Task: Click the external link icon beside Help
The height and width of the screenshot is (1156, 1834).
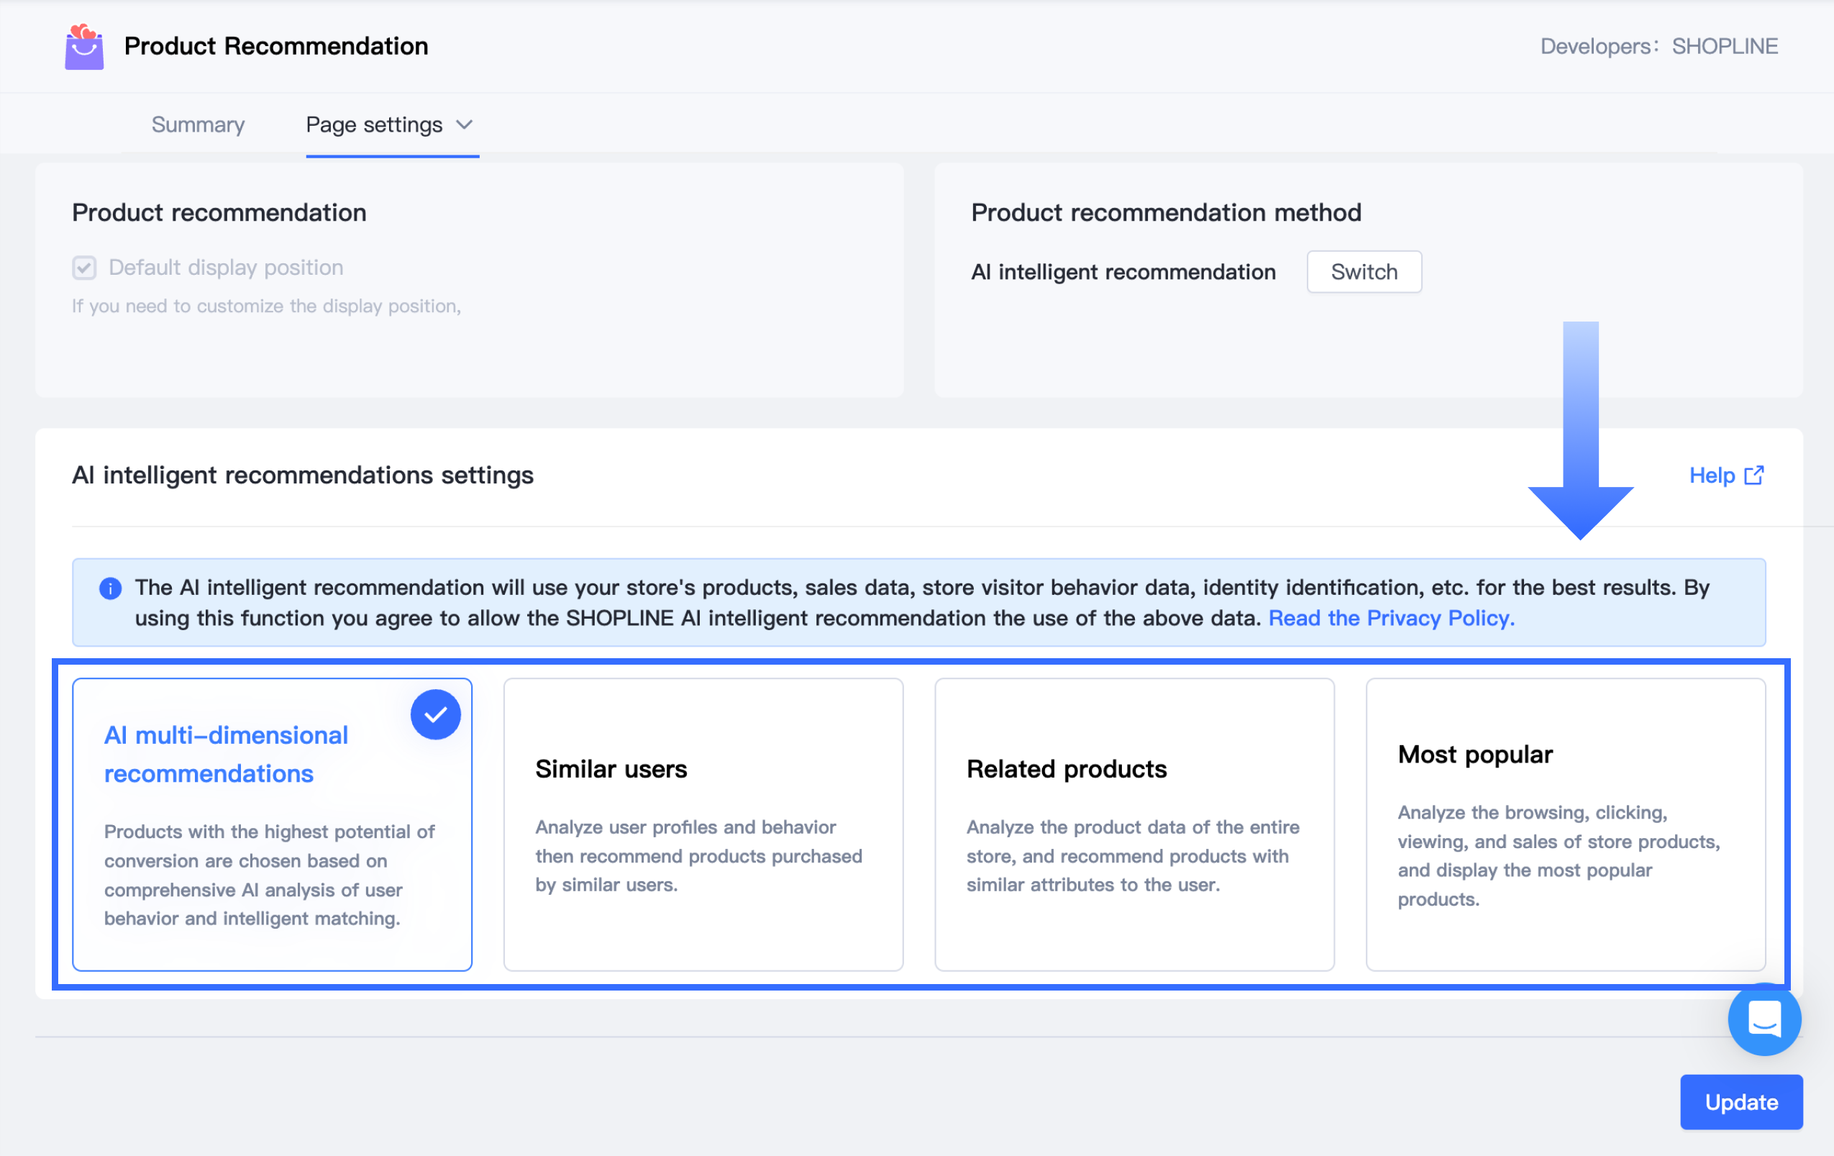Action: pos(1754,475)
